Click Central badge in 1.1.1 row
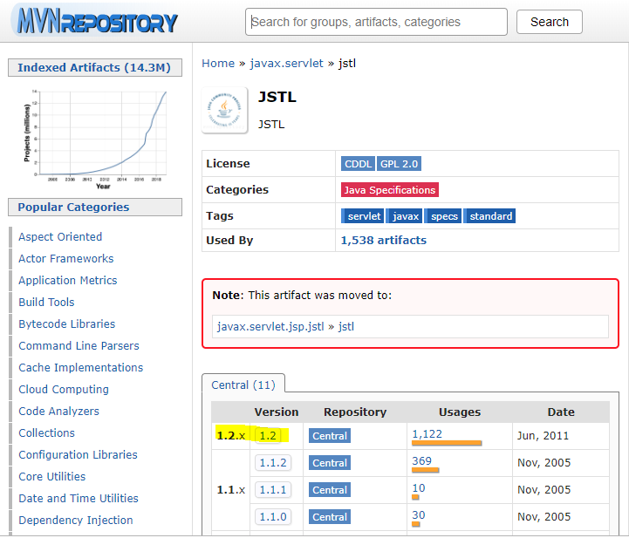This screenshot has height=538, width=629. (330, 490)
